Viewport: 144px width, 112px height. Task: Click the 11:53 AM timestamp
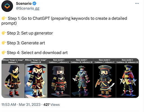point(9,104)
